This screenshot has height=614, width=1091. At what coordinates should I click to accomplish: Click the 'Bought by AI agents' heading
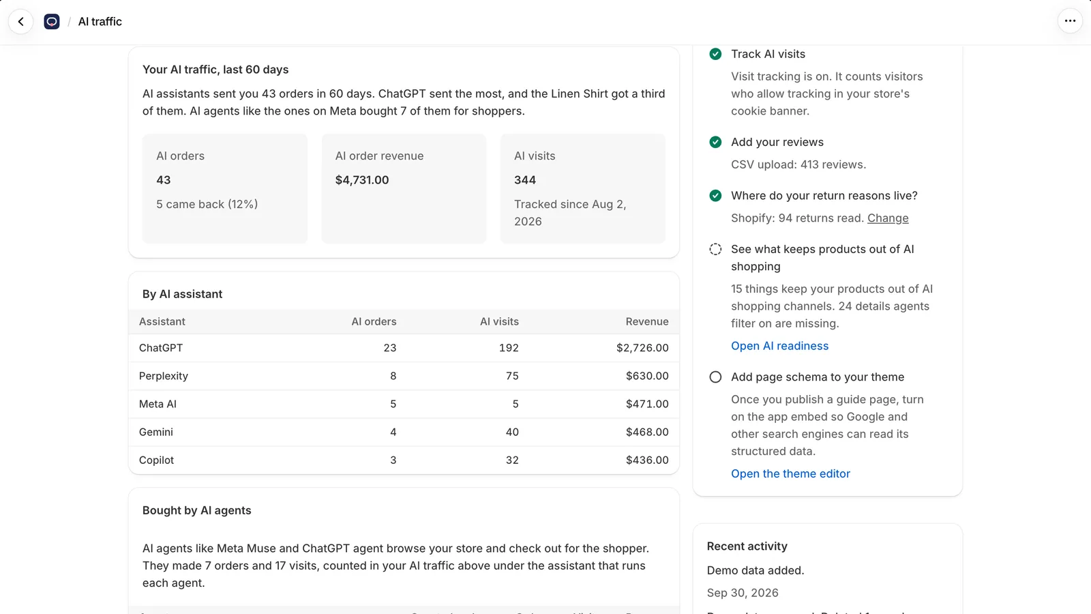pyautogui.click(x=196, y=510)
